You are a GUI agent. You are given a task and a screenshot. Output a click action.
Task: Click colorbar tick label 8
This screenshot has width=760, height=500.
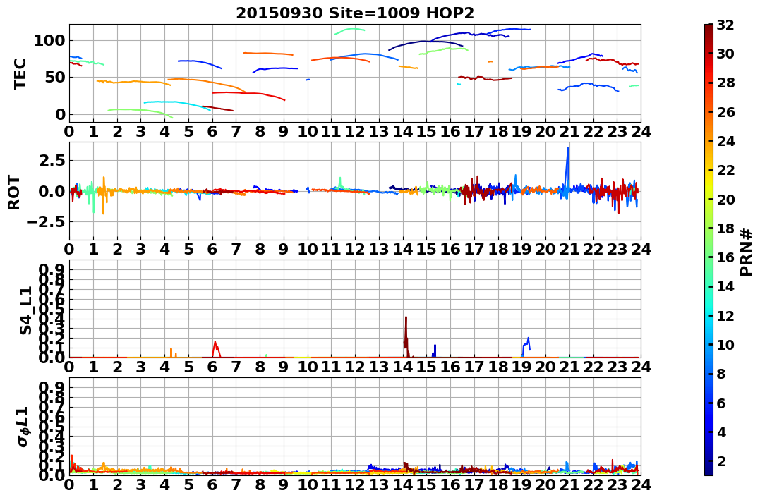(721, 374)
